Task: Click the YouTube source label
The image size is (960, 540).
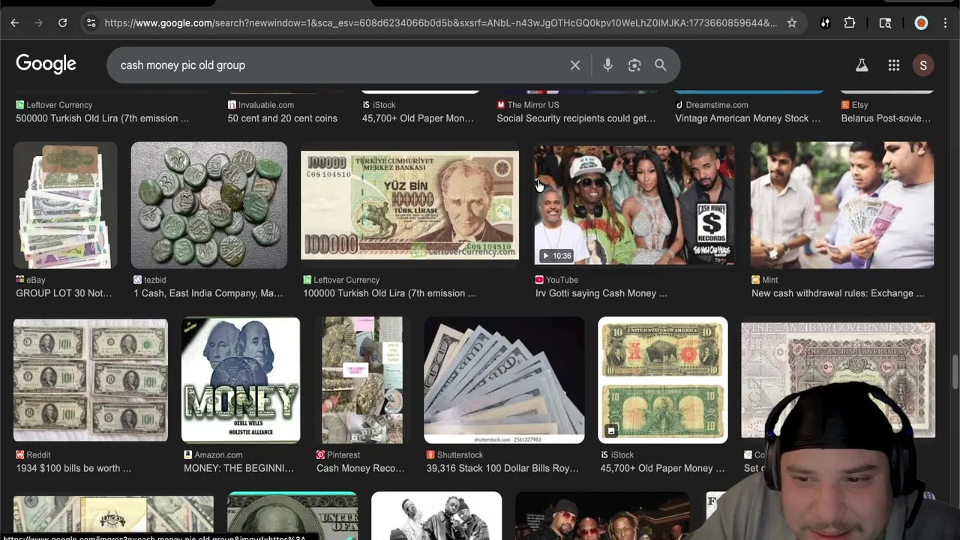Action: [x=556, y=280]
